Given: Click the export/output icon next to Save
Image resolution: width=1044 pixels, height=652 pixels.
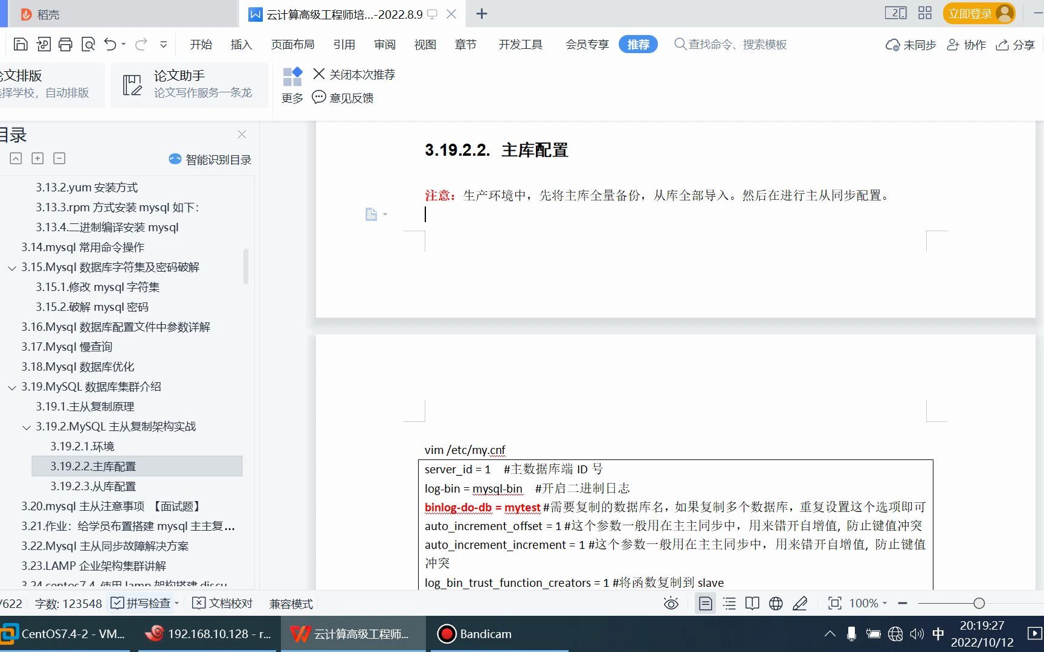Looking at the screenshot, I should point(43,44).
